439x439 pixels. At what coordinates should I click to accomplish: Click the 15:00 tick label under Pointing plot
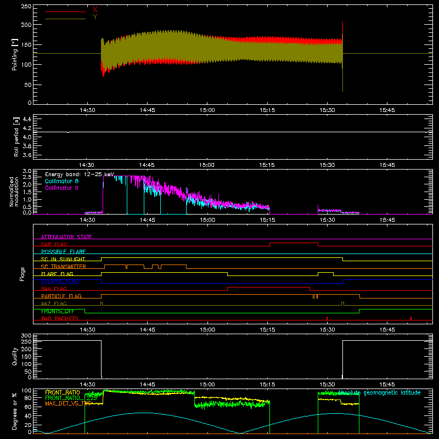207,110
